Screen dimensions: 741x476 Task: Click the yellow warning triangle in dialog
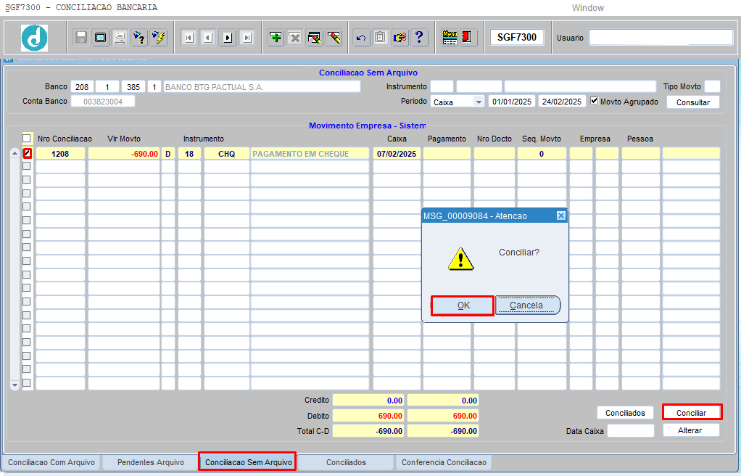[x=460, y=259]
